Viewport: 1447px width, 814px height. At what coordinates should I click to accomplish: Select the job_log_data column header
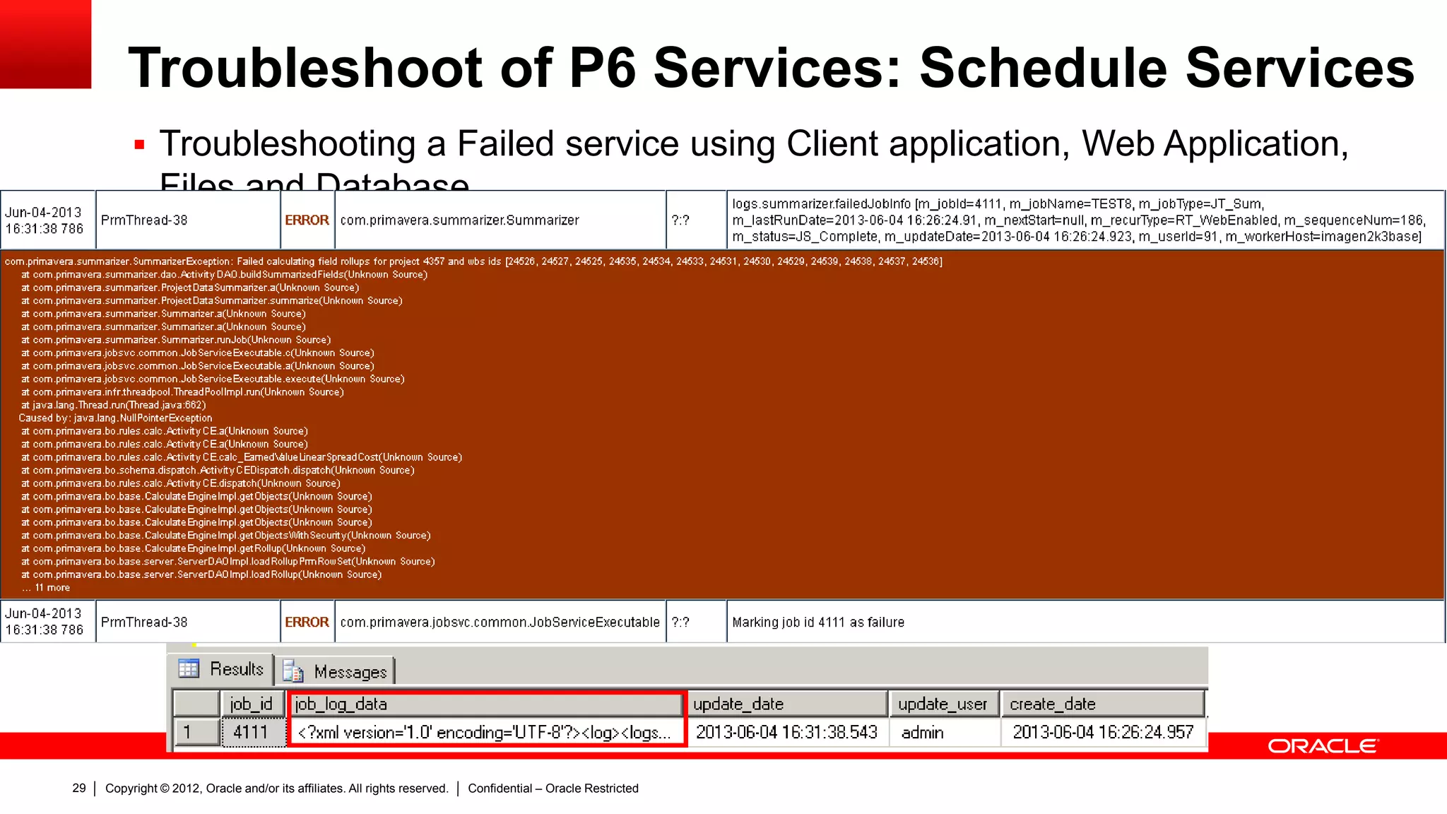pos(487,704)
